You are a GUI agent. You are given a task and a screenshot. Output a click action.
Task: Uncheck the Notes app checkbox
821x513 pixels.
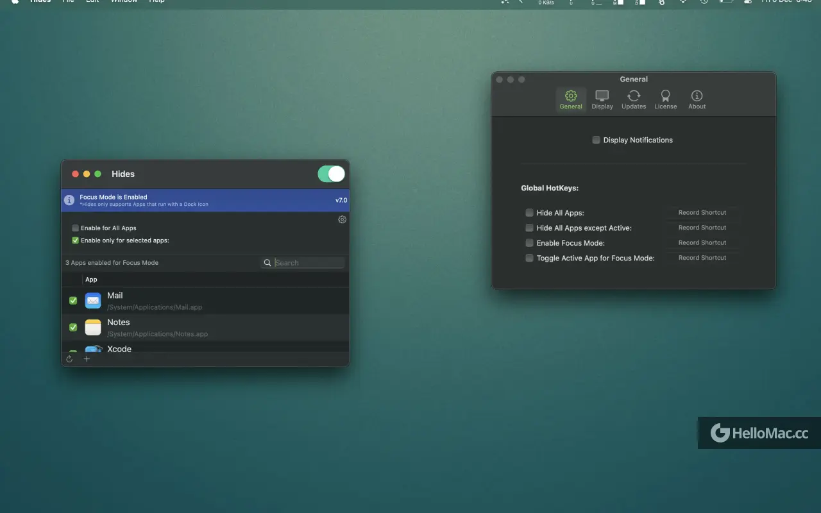pyautogui.click(x=73, y=327)
